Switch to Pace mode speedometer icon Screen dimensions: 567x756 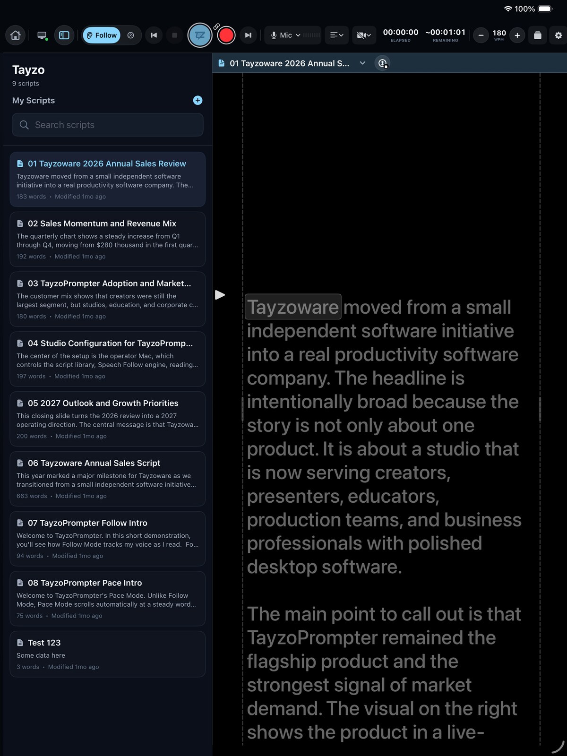coord(131,35)
